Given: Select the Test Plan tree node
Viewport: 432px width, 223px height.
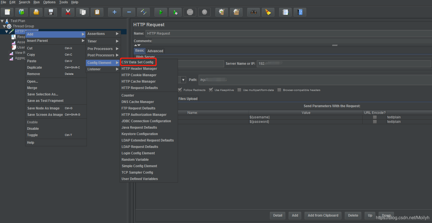Looking at the screenshot, I should coord(18,21).
